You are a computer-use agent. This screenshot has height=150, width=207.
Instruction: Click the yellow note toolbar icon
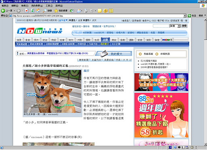tap(99, 11)
